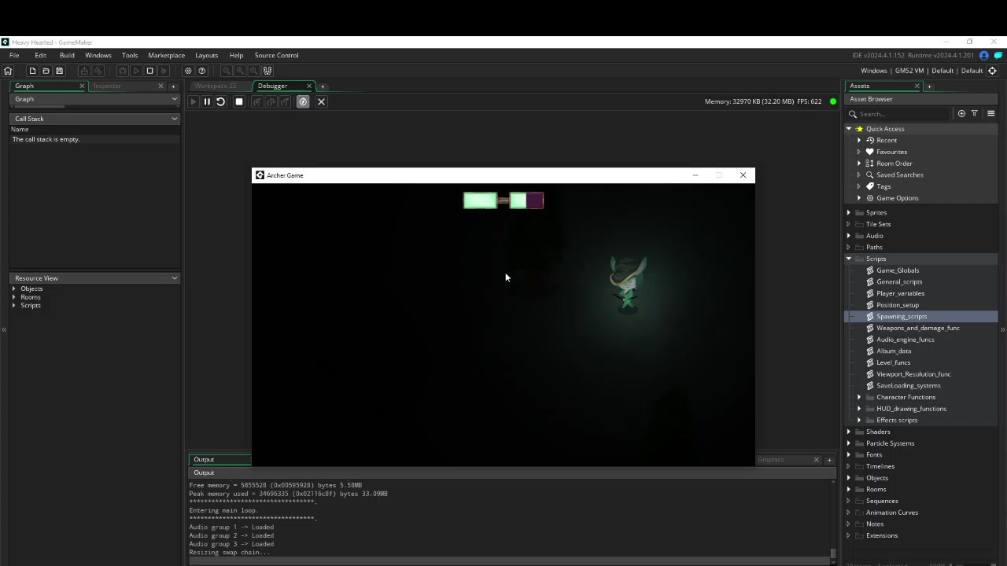
Task: Select the Player_variables script
Action: pyautogui.click(x=900, y=293)
